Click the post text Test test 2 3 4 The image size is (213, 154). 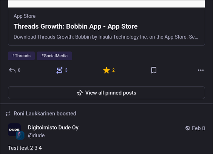[25, 148]
